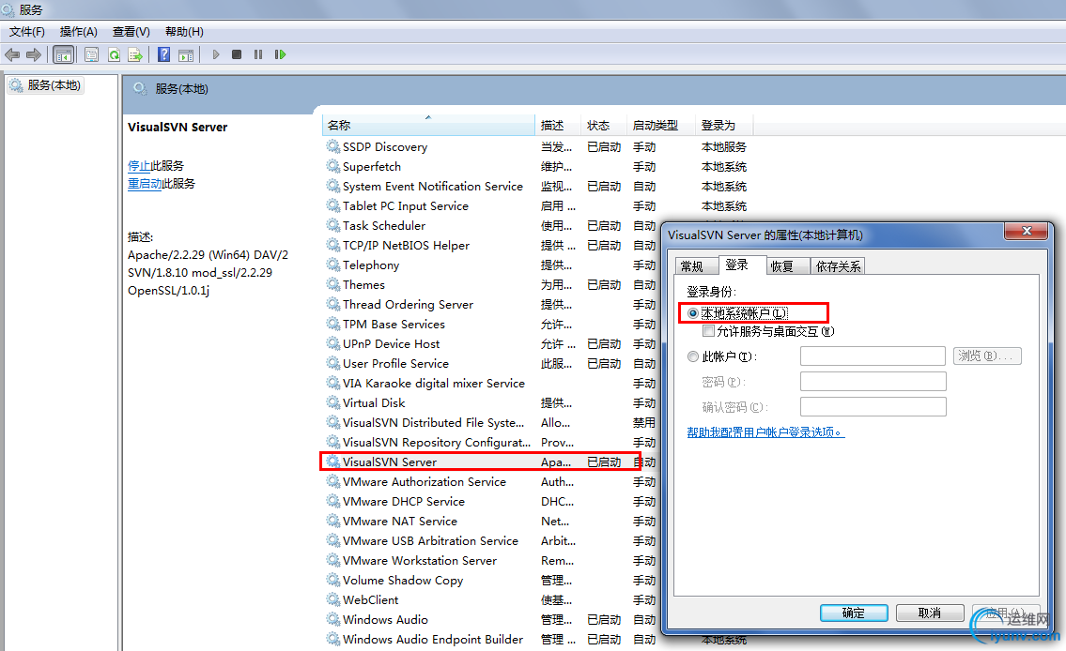
Task: Toggle the show/hide action pane toolbar icon
Action: tap(186, 54)
